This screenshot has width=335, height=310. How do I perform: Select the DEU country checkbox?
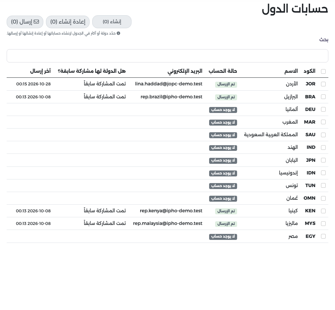[323, 109]
